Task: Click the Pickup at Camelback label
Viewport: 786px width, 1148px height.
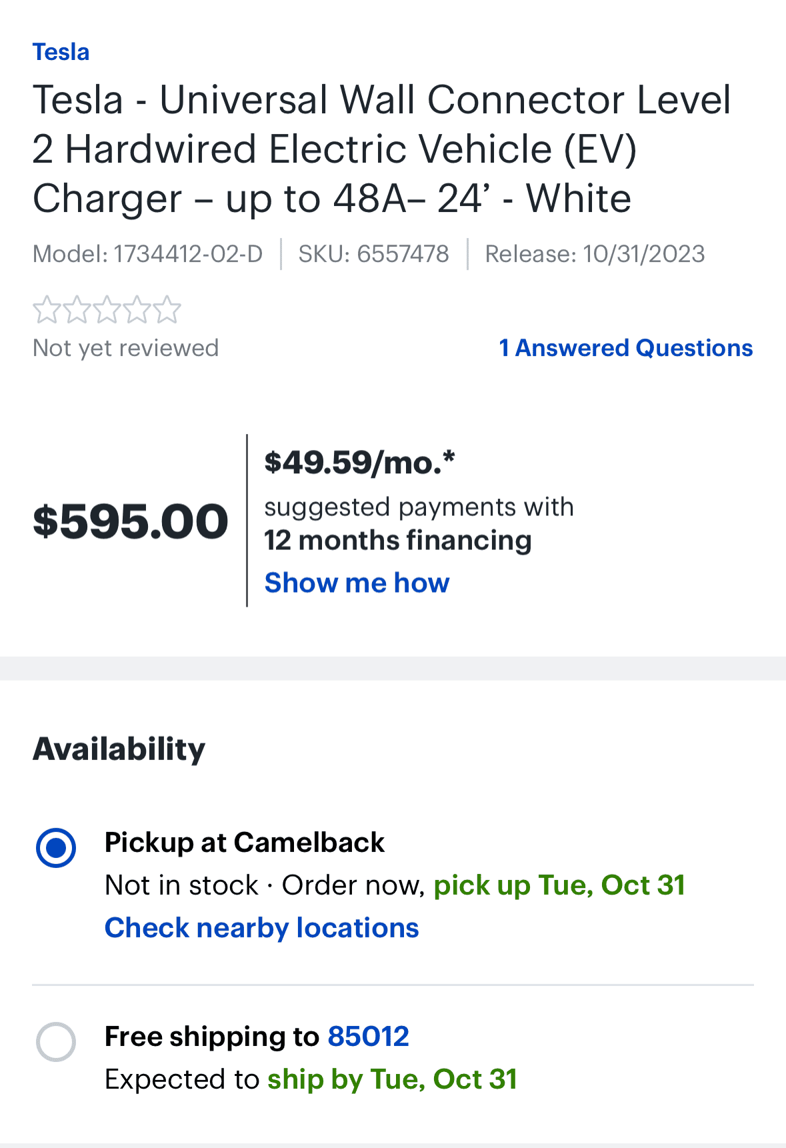Action: pos(245,843)
